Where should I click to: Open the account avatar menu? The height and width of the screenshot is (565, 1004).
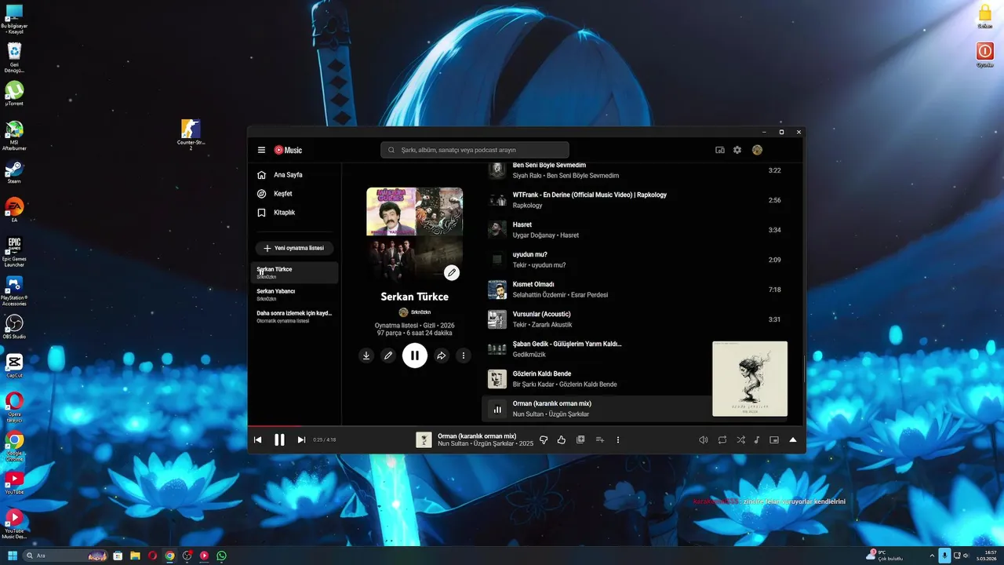pos(757,150)
